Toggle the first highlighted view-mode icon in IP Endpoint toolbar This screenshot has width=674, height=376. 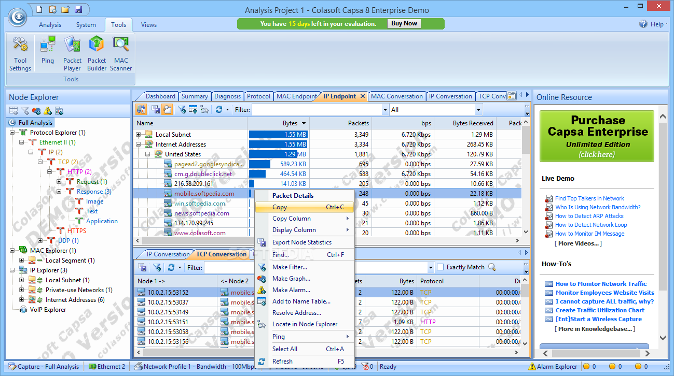[141, 109]
